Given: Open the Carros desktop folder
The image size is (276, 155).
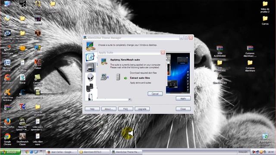Looking at the screenshot, I should coord(265,20).
